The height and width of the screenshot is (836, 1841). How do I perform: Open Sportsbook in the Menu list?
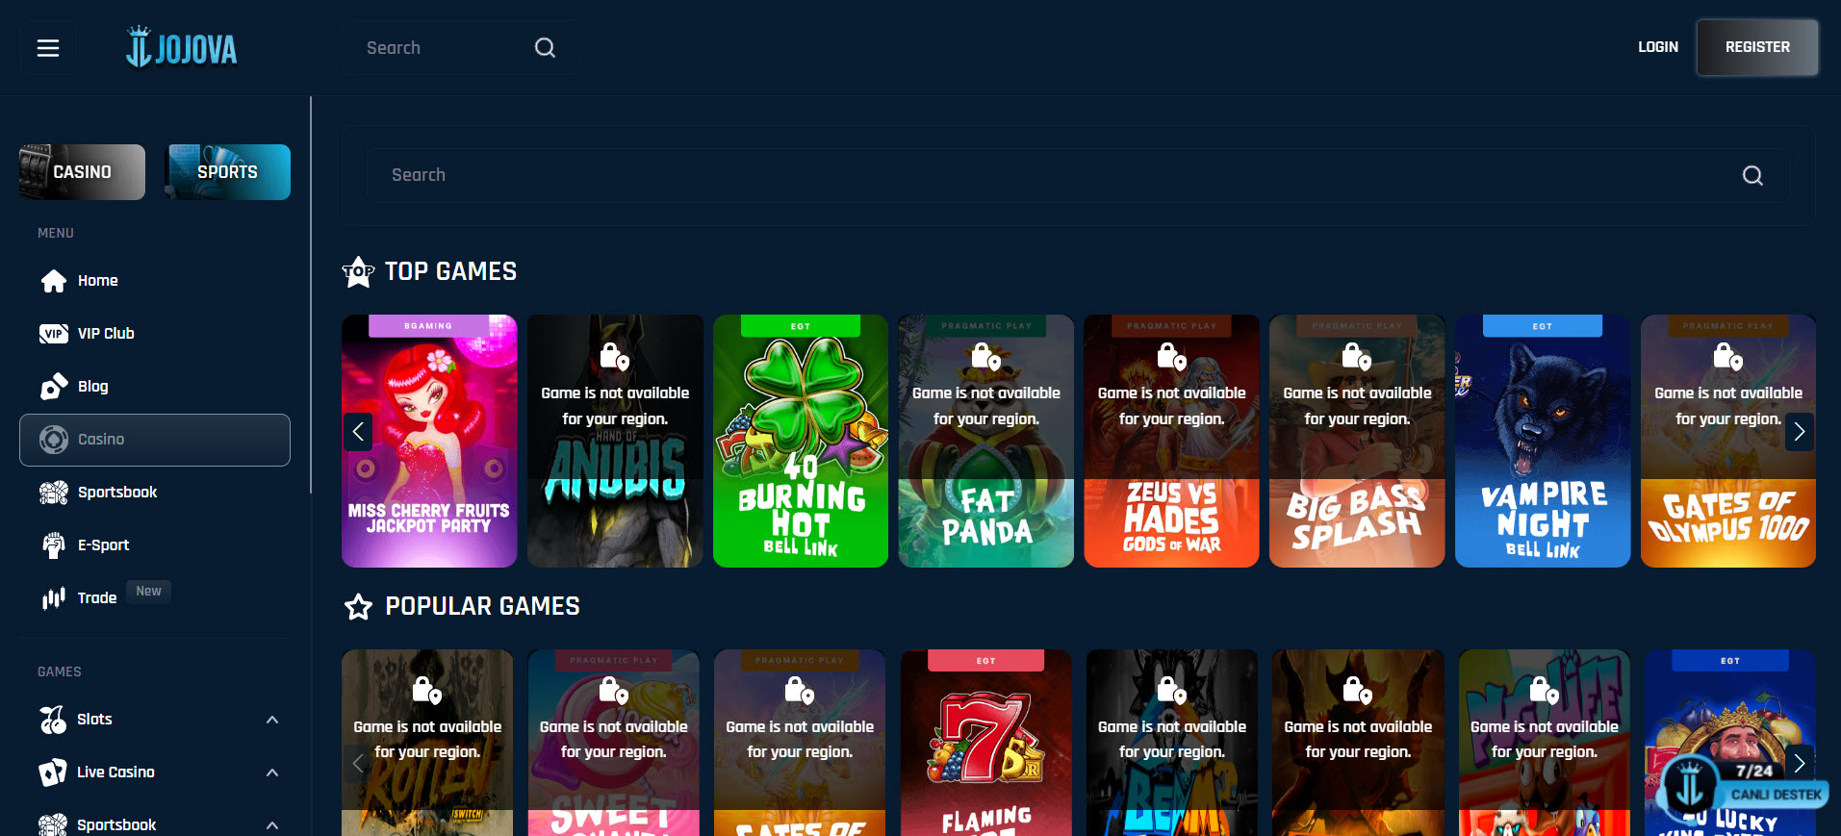(155, 493)
